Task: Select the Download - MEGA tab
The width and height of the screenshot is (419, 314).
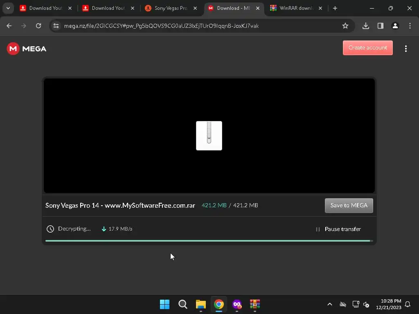Action: click(x=234, y=8)
